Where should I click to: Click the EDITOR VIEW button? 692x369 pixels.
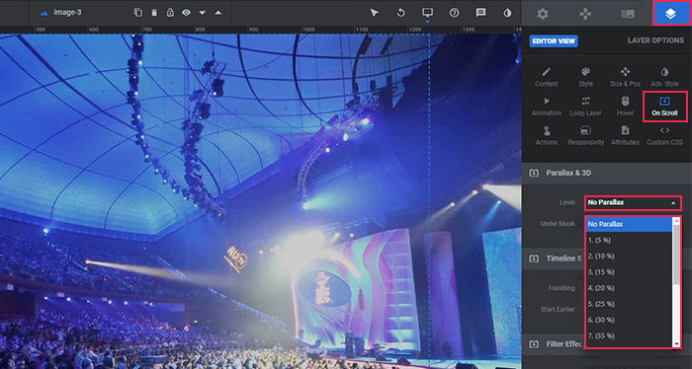click(x=554, y=41)
